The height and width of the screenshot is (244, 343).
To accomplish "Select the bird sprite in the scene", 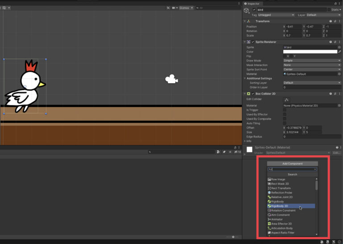I will point(25,86).
